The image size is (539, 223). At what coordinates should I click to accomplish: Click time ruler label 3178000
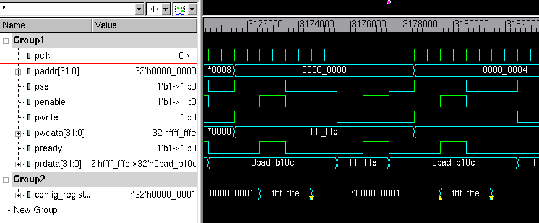(420, 25)
